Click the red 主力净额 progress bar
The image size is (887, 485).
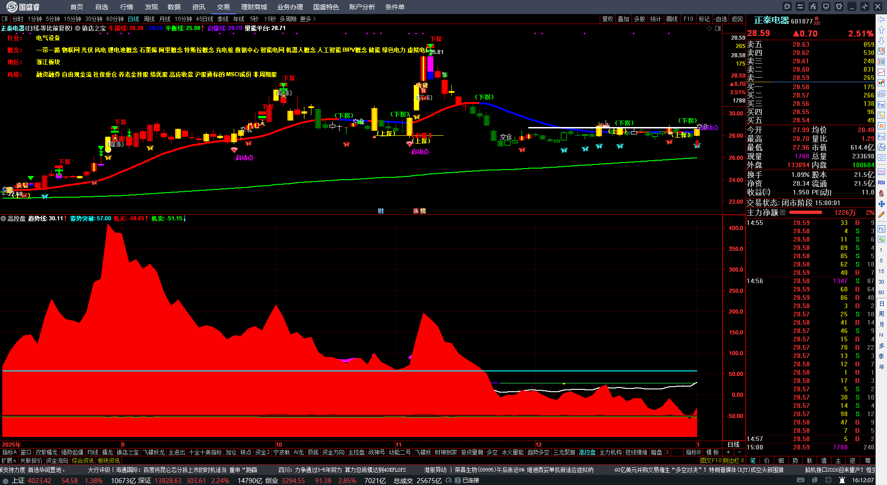[x=806, y=212]
